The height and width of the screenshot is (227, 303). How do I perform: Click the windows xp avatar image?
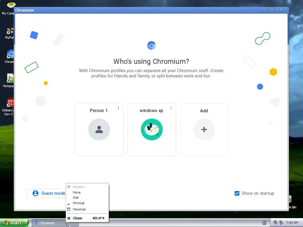[152, 129]
